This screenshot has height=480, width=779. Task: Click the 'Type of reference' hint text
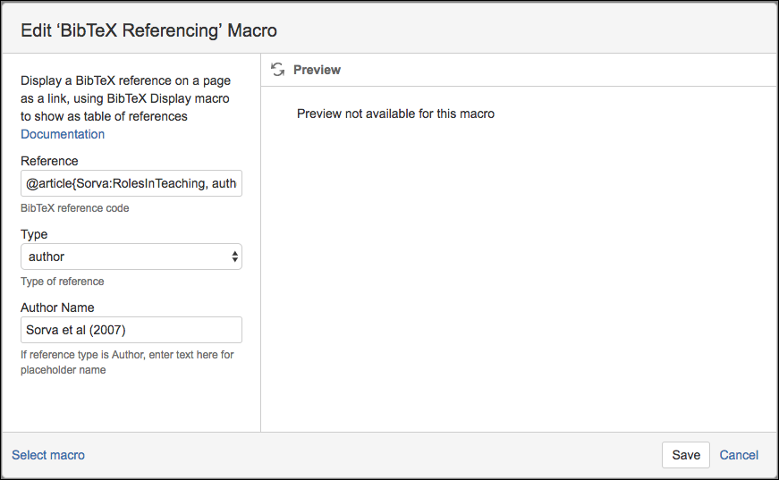pos(62,282)
